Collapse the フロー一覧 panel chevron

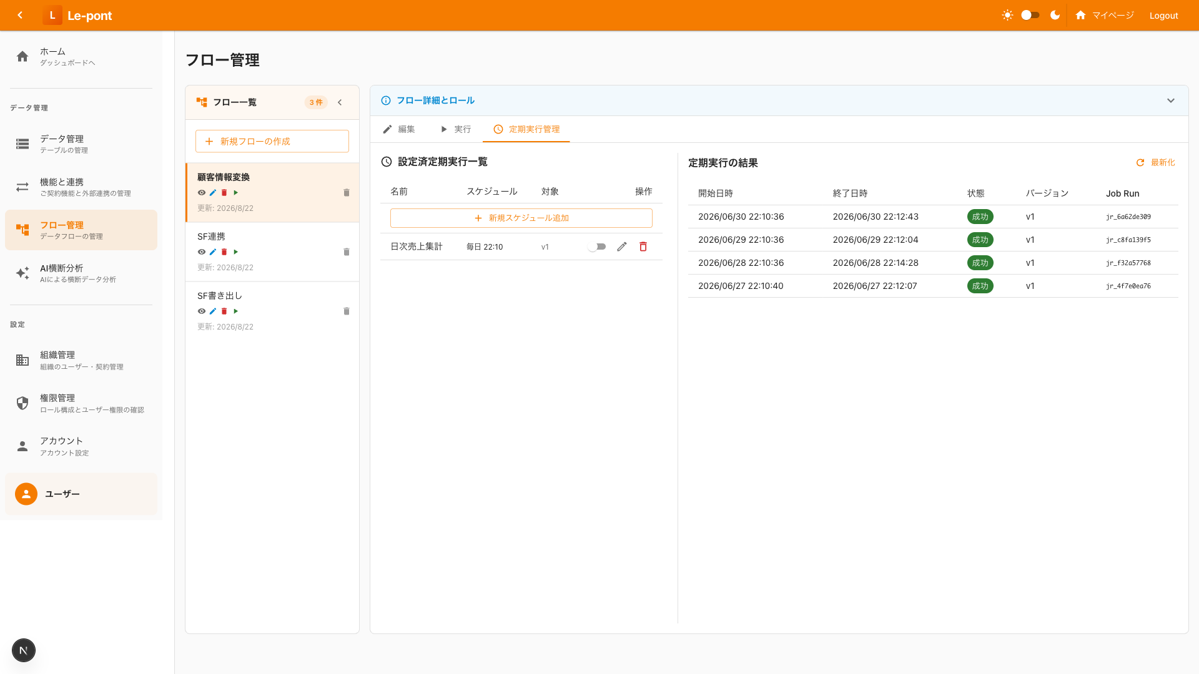pyautogui.click(x=340, y=102)
